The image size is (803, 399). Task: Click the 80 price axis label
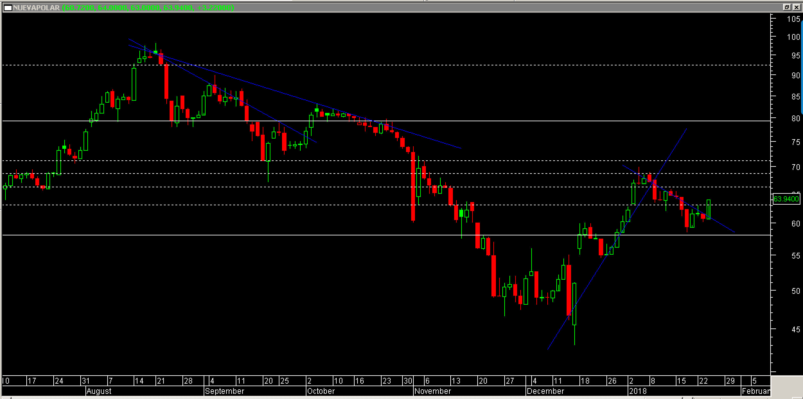pyautogui.click(x=796, y=118)
